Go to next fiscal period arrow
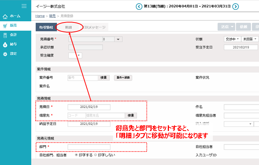259x165 pixels. pos(235,6)
